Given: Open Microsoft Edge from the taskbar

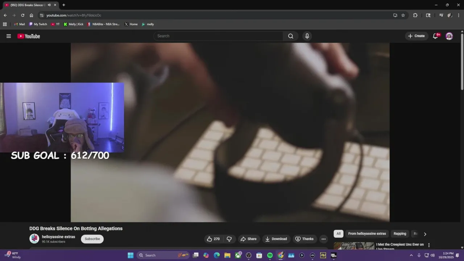Looking at the screenshot, I should (217, 255).
